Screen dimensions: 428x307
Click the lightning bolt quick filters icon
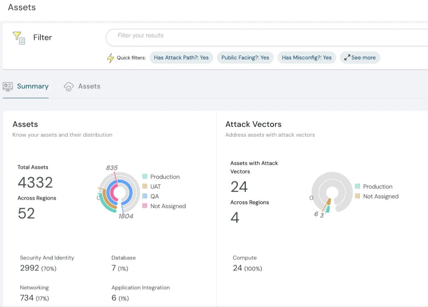coord(110,58)
